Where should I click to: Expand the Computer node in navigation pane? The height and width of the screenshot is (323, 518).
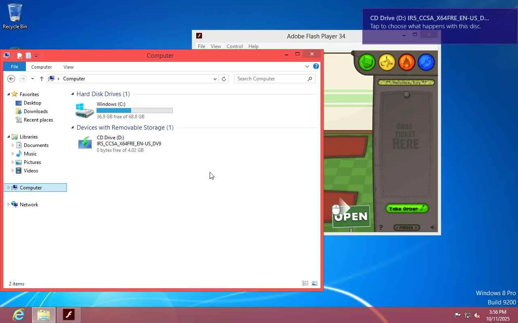(x=8, y=188)
